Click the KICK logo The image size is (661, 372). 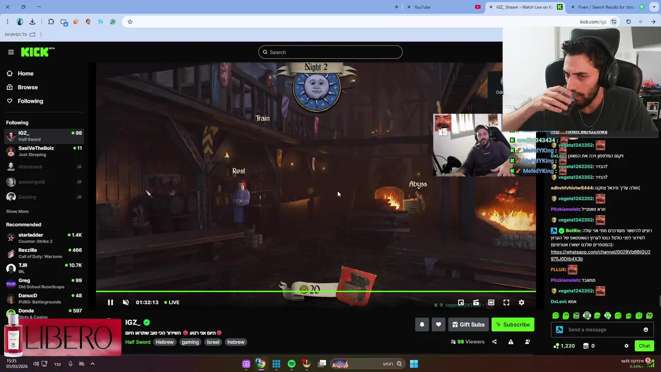click(x=38, y=52)
